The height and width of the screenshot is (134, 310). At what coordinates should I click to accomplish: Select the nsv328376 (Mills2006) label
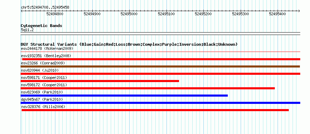pyautogui.click(x=43, y=107)
